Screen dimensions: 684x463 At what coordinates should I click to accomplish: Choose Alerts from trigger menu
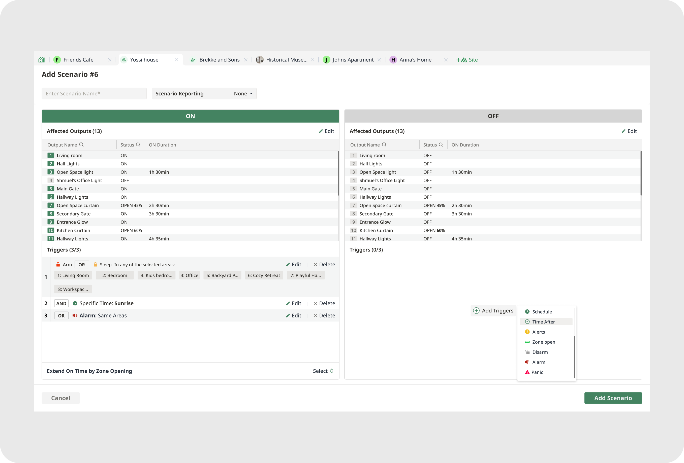coord(546,332)
